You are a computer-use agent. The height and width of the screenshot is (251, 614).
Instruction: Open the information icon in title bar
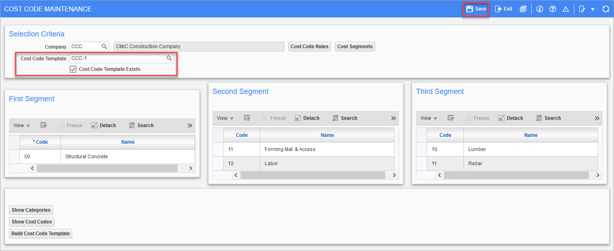(539, 9)
